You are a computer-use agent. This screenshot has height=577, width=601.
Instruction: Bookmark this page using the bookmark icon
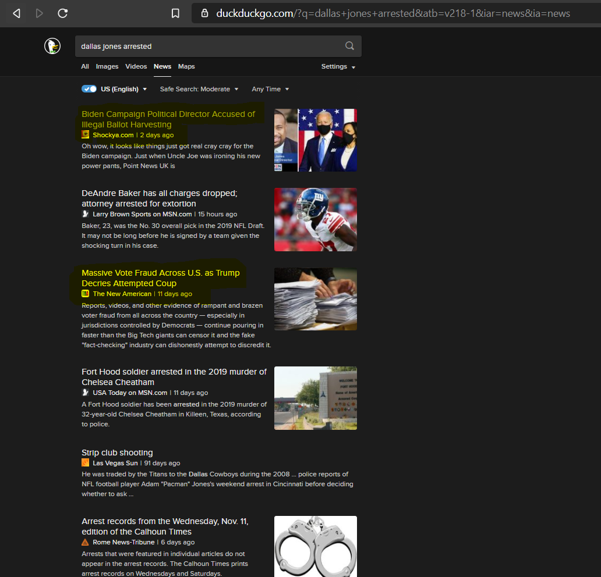pyautogui.click(x=175, y=13)
